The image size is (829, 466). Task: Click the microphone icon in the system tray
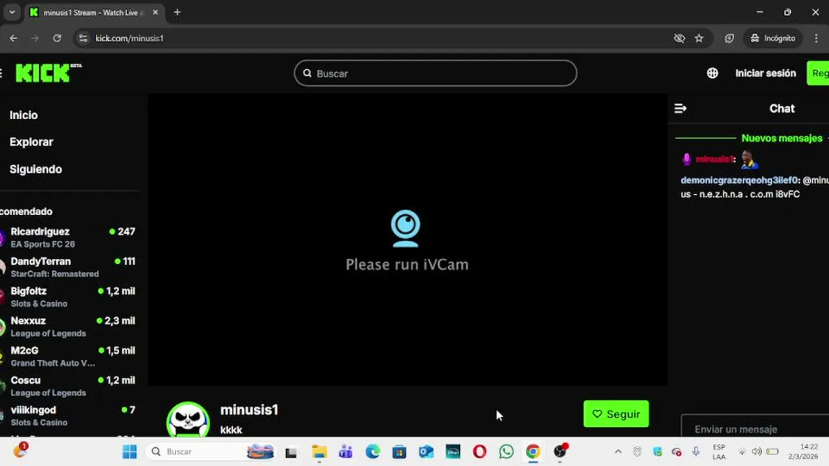tap(696, 452)
